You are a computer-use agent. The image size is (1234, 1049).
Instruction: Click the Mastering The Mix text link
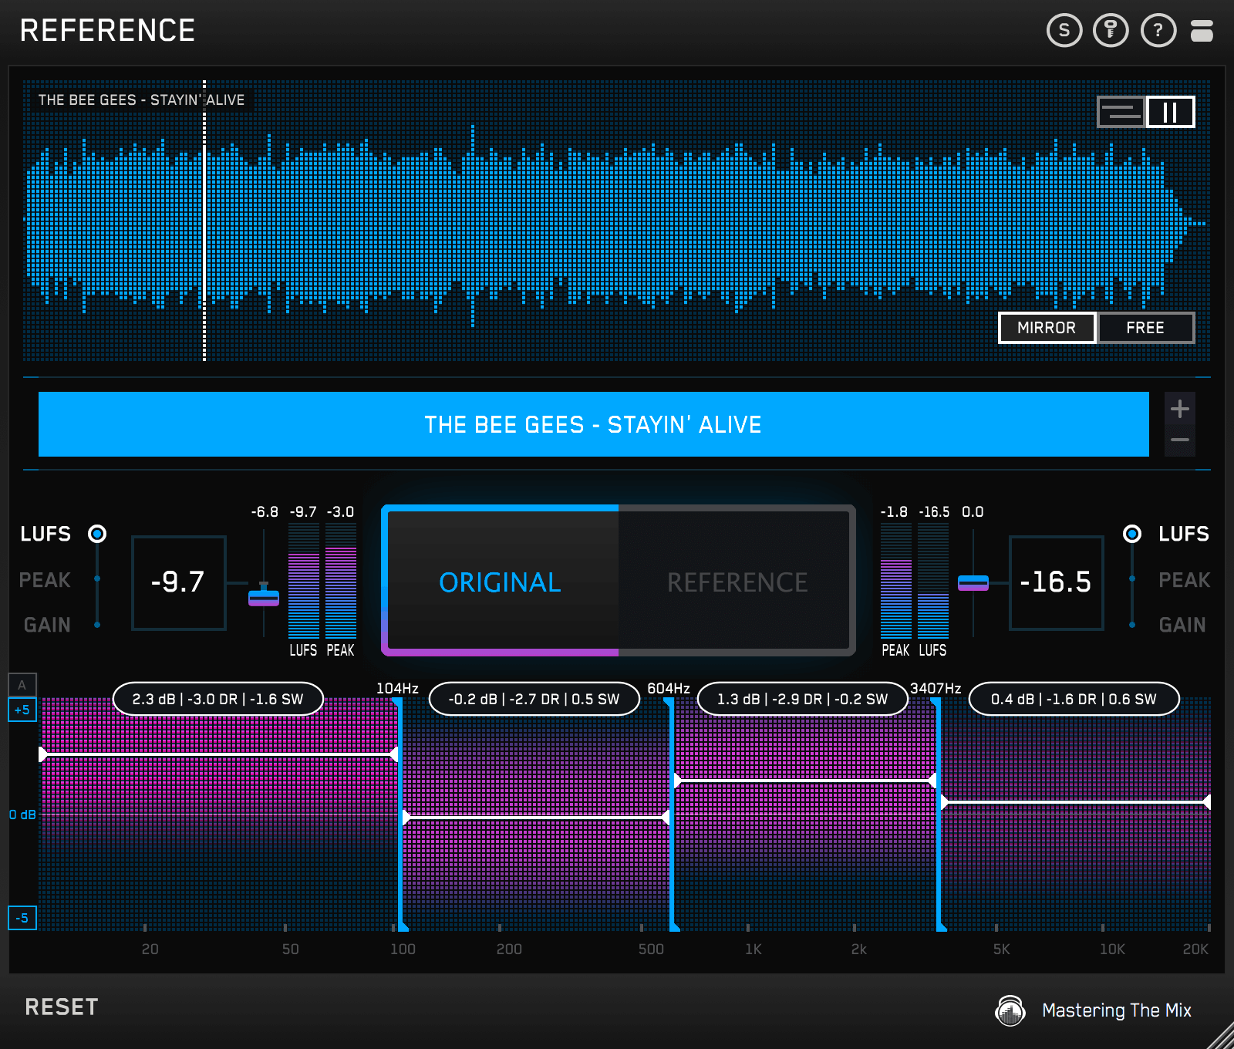point(1117,1010)
